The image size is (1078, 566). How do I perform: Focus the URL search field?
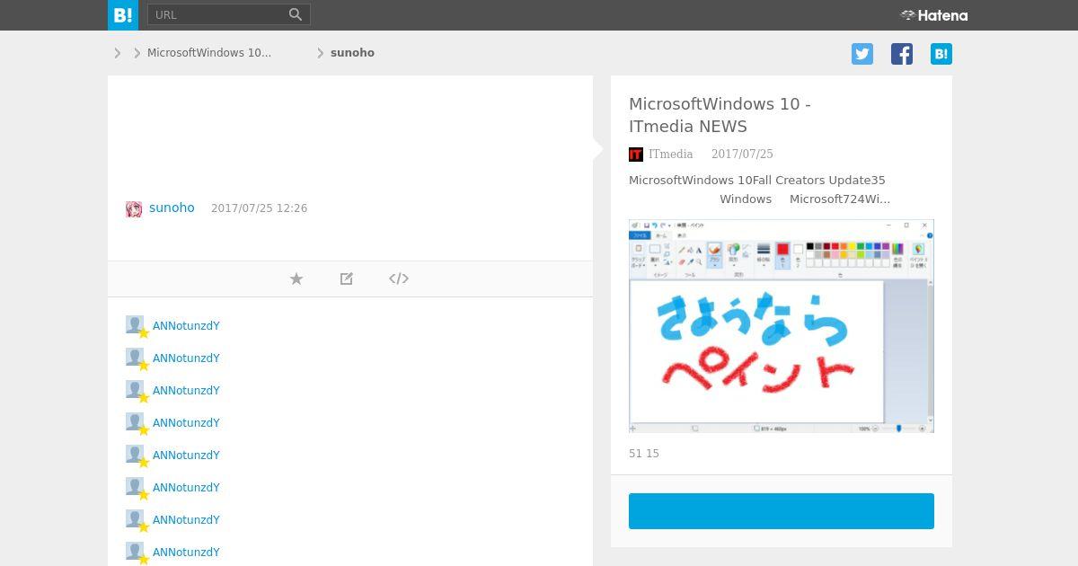(x=217, y=14)
